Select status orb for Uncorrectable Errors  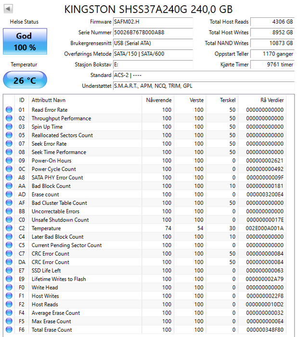(9, 211)
